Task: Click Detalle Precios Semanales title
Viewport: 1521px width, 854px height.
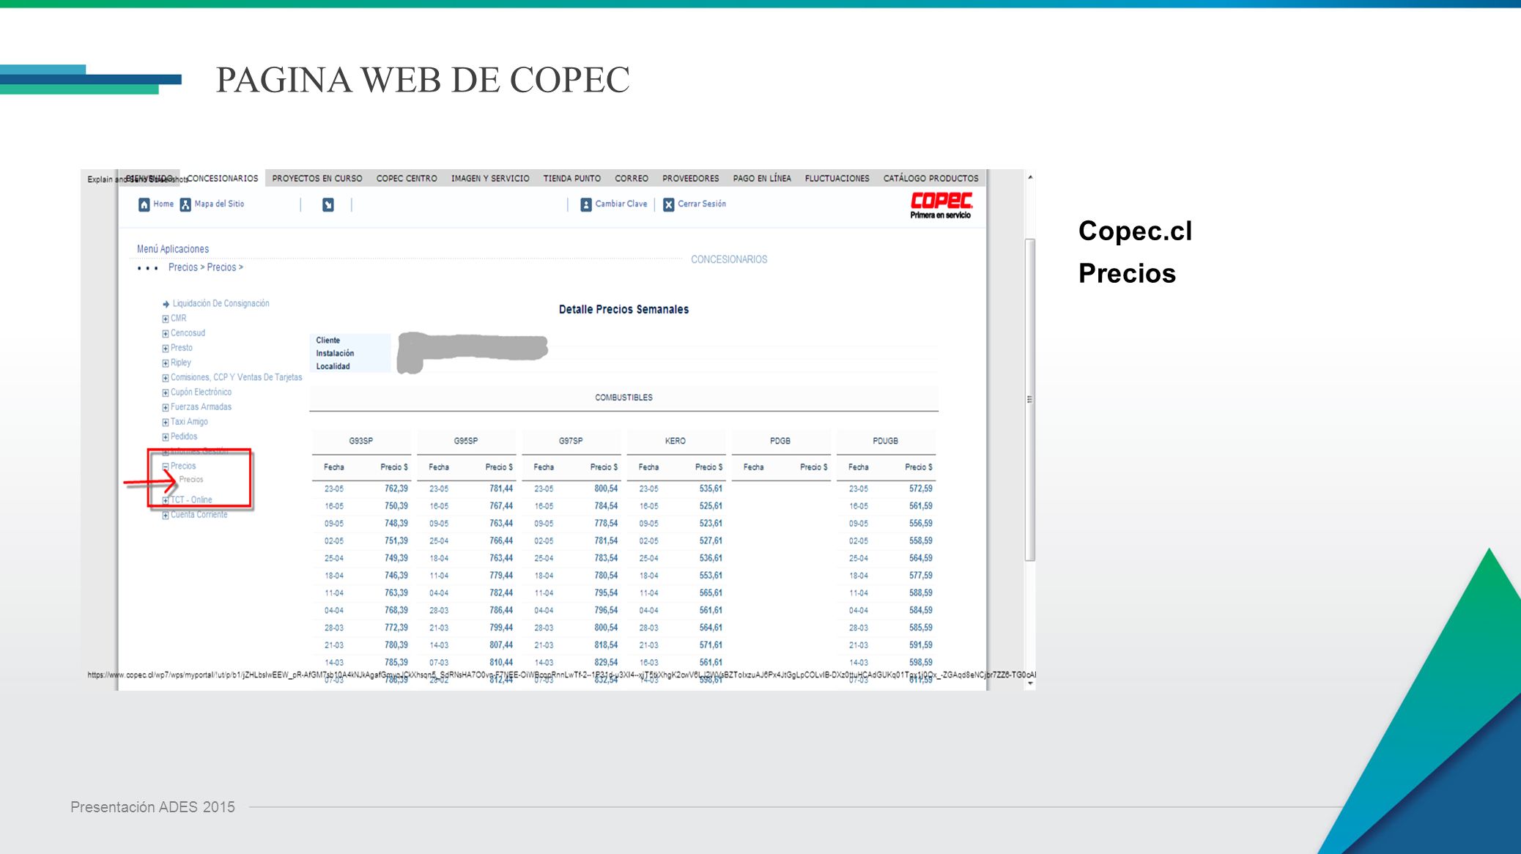Action: (x=623, y=310)
